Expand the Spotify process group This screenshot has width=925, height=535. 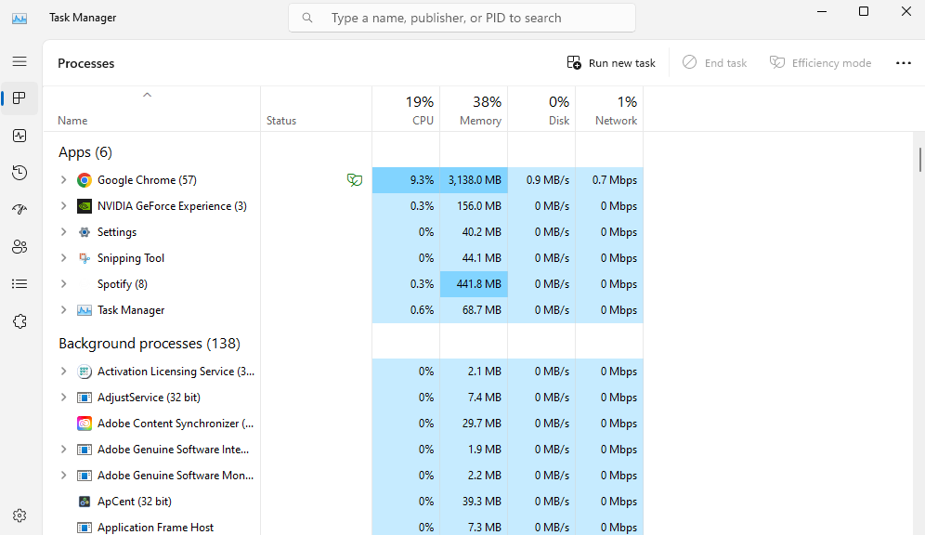coord(64,283)
